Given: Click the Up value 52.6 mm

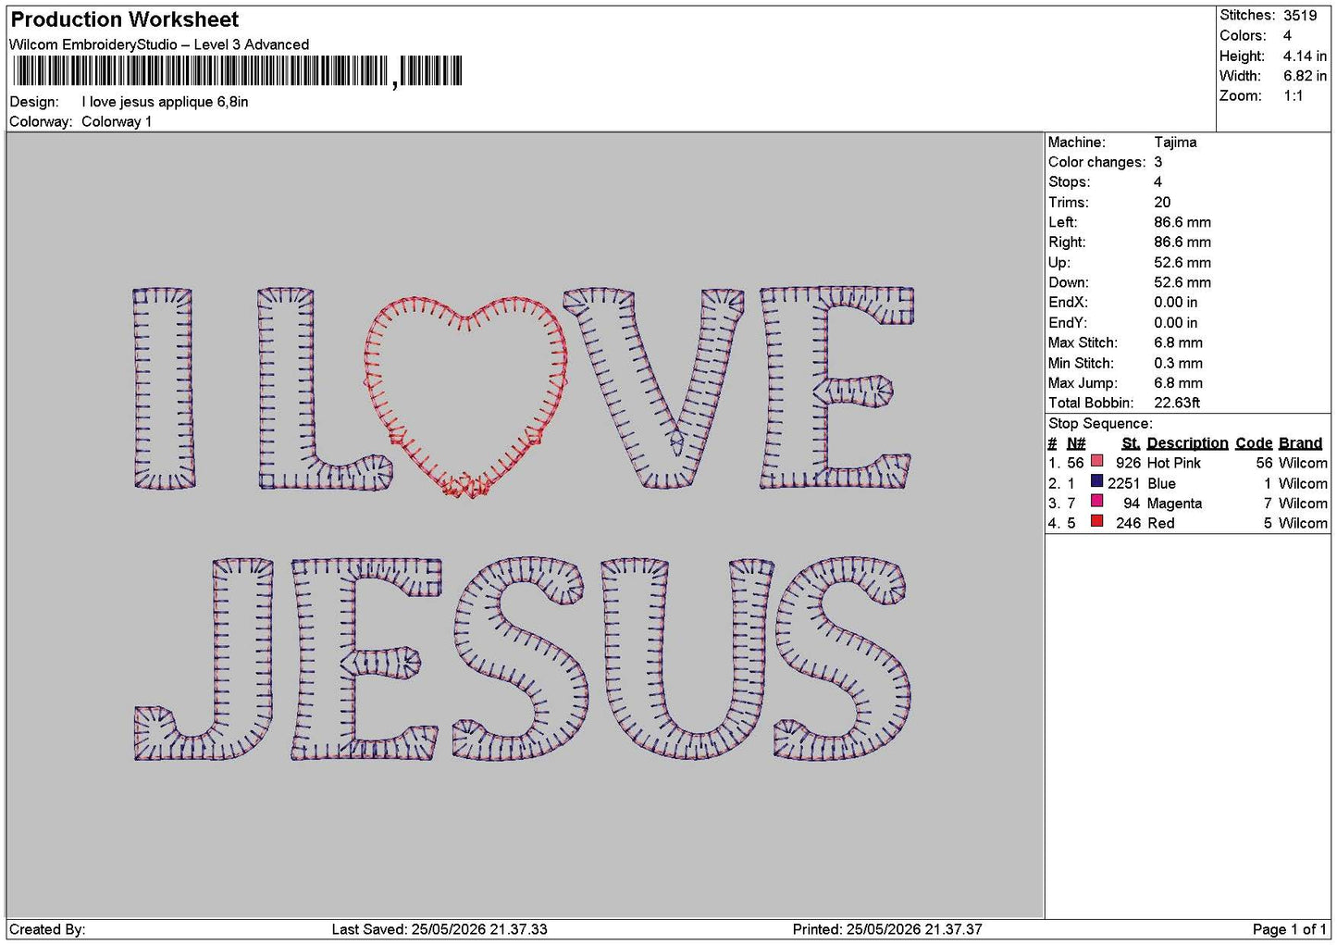Looking at the screenshot, I should click(x=1182, y=263).
